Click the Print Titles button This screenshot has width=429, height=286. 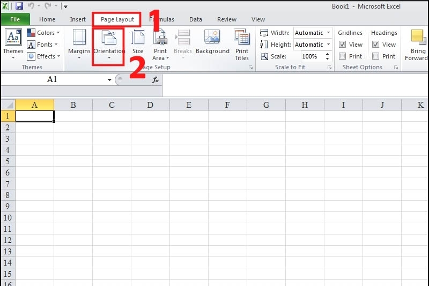tap(242, 45)
